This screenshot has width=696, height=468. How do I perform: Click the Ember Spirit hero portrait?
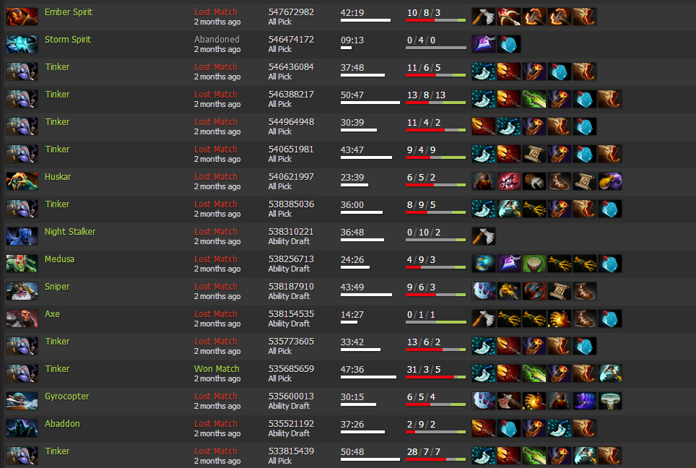[22, 17]
